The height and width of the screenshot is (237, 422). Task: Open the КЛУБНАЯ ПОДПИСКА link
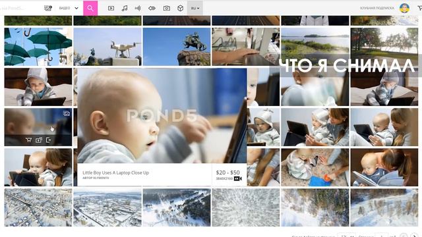(377, 8)
